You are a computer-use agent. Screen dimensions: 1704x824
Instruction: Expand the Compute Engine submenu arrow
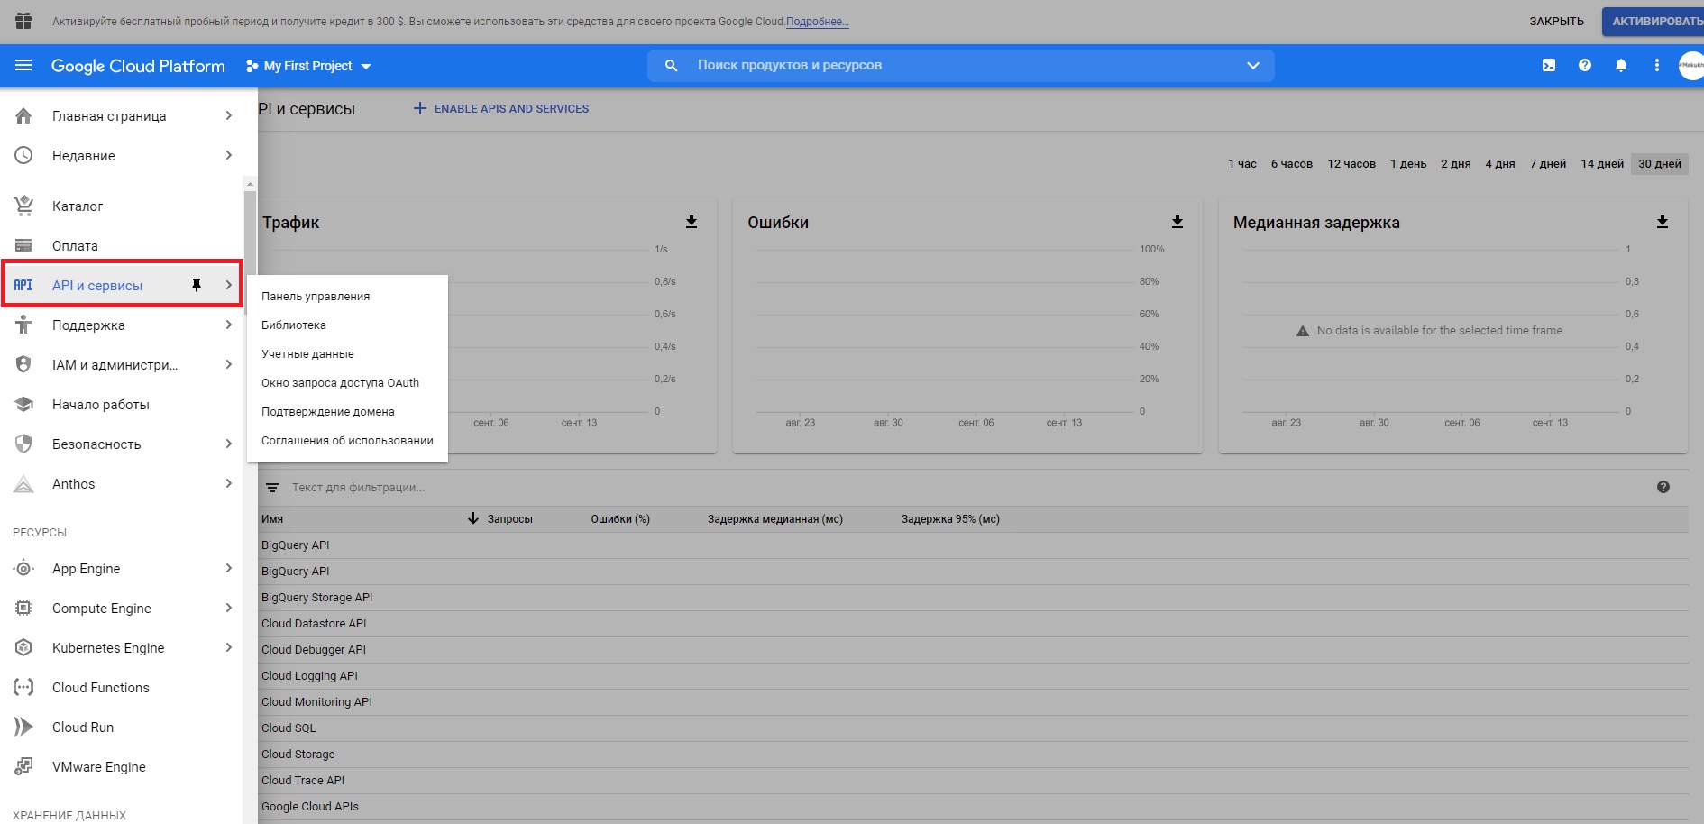pos(229,609)
